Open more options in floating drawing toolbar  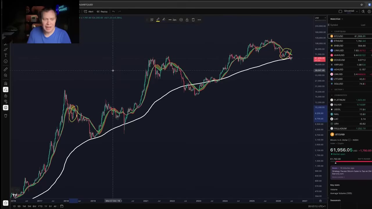(199, 20)
